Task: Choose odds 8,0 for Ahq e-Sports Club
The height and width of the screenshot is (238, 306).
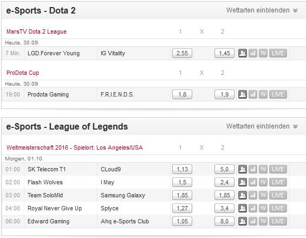Action: [224, 221]
